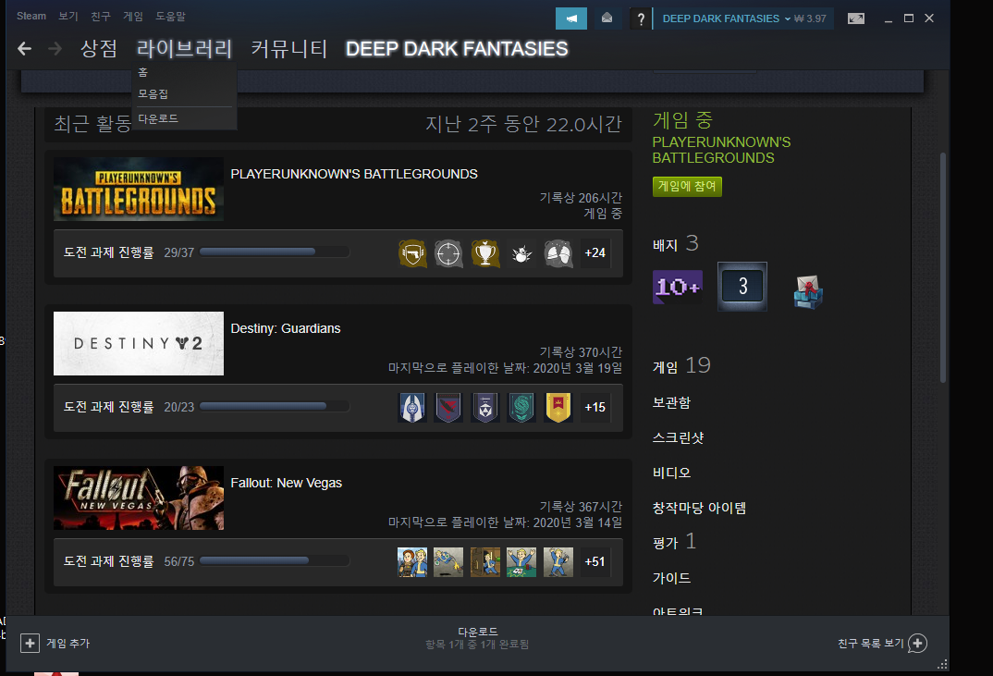Open the 게임 menu

click(x=133, y=16)
